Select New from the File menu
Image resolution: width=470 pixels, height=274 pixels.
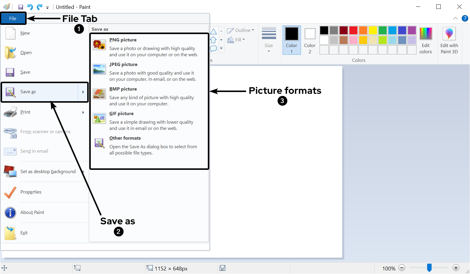45,33
